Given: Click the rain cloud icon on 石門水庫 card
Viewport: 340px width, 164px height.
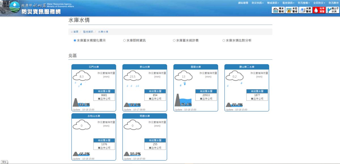Looking at the screenshot, I should [x=82, y=77].
